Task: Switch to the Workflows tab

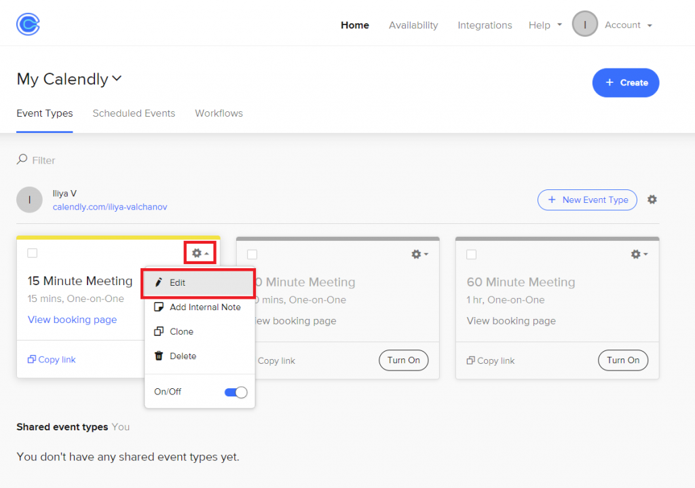Action: click(219, 113)
